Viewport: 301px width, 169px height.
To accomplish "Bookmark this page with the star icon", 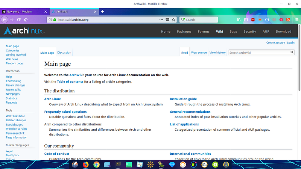I will [x=174, y=20].
